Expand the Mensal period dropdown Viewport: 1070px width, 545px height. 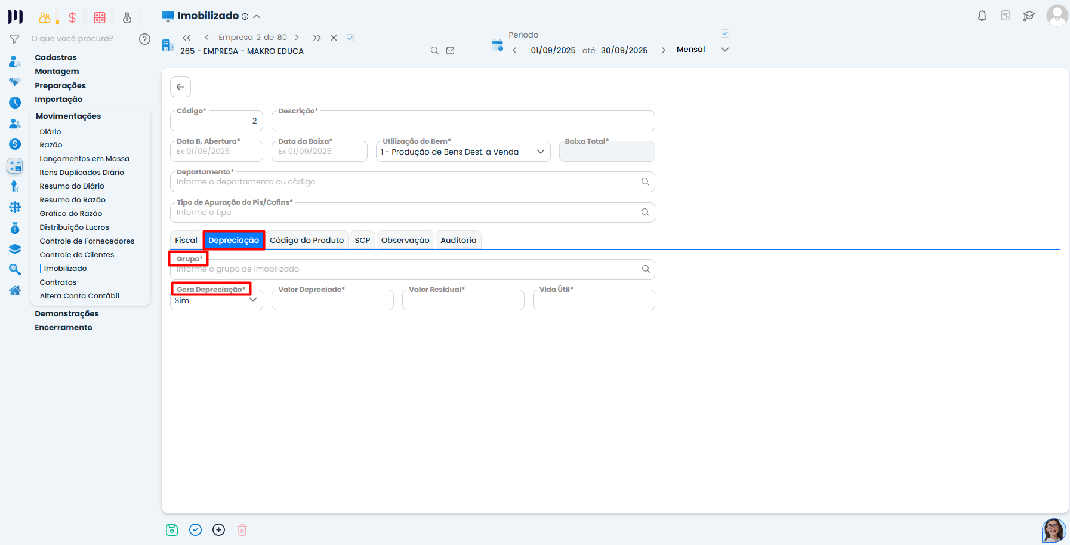click(x=725, y=50)
